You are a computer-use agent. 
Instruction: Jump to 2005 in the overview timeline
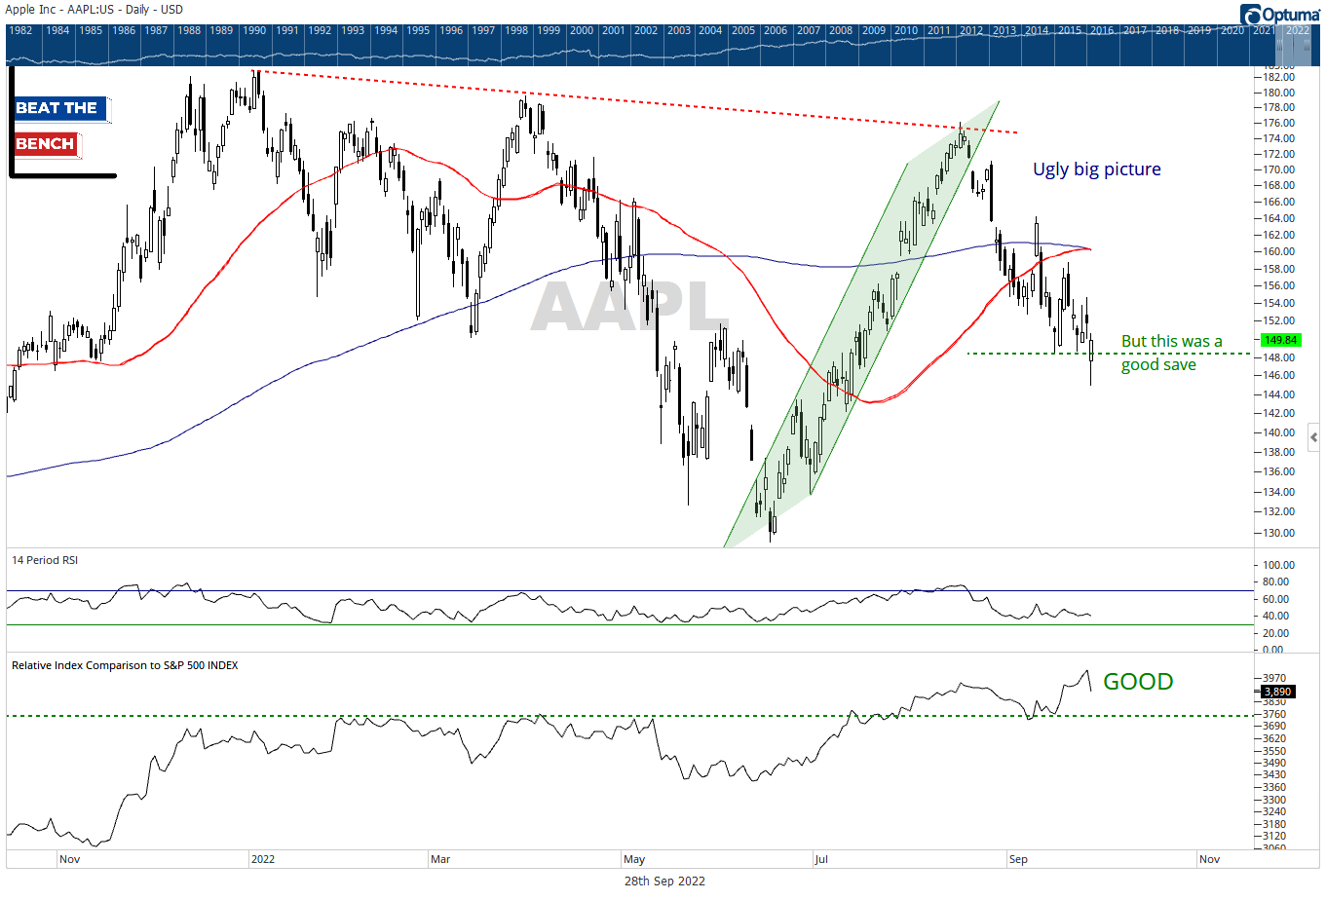pos(743,30)
